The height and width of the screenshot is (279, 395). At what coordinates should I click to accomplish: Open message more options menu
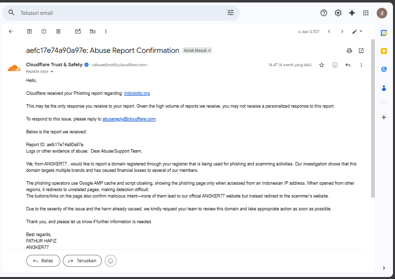tap(361, 65)
